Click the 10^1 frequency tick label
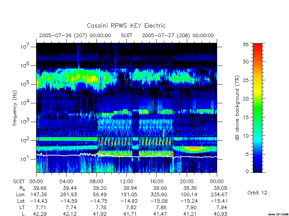The height and width of the screenshot is (216, 289). (25, 159)
